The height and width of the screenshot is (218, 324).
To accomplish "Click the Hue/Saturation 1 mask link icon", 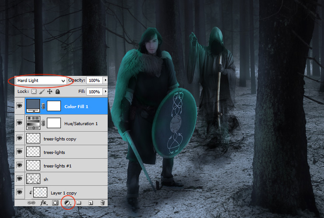I will [x=43, y=123].
